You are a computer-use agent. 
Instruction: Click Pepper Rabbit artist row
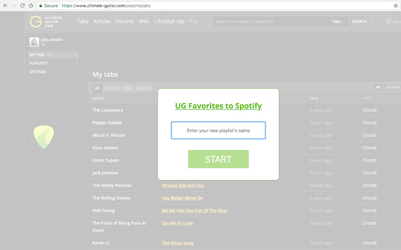(x=107, y=122)
